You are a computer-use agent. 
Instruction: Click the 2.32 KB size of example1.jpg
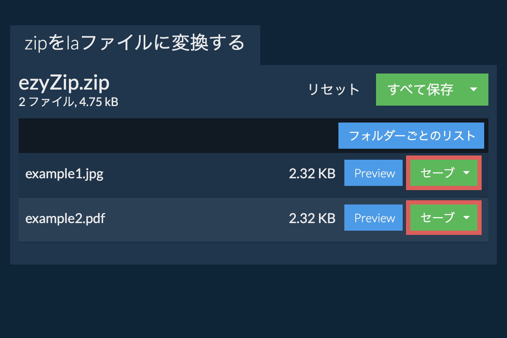[x=312, y=174]
